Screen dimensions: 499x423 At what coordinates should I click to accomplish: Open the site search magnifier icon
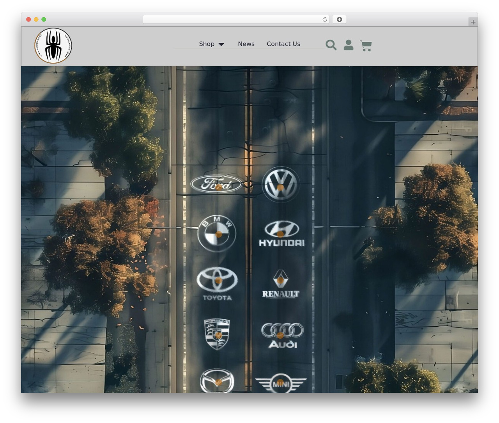(331, 45)
